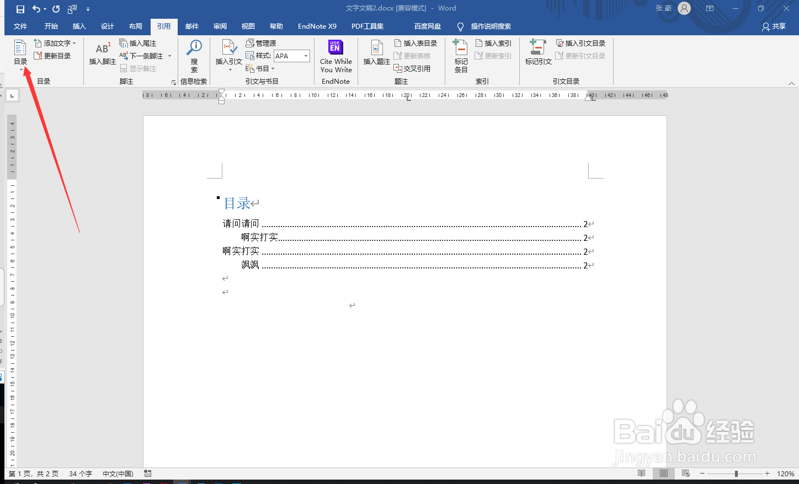
Task: Switch to the 视图 tab
Action: (248, 26)
